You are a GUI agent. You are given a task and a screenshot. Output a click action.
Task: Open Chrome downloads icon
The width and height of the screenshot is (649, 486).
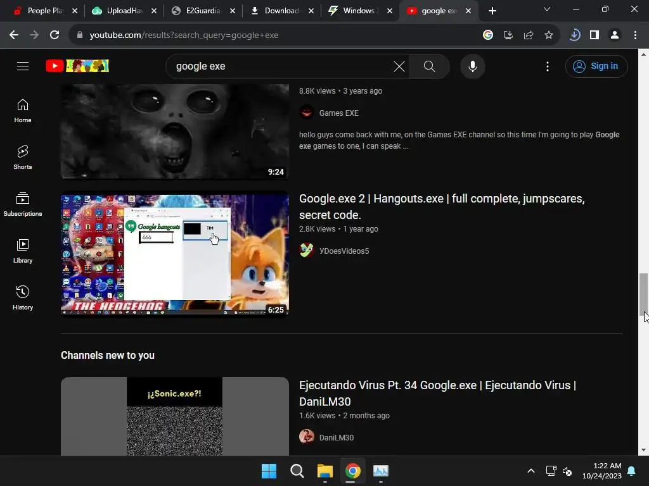point(574,35)
